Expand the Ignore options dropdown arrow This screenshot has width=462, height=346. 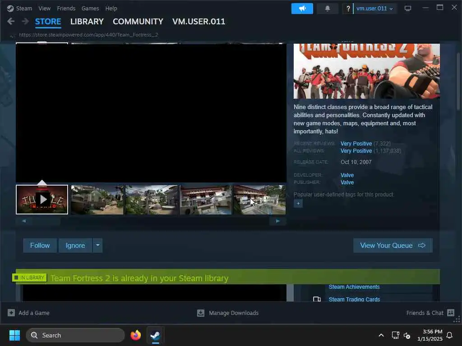click(x=97, y=246)
